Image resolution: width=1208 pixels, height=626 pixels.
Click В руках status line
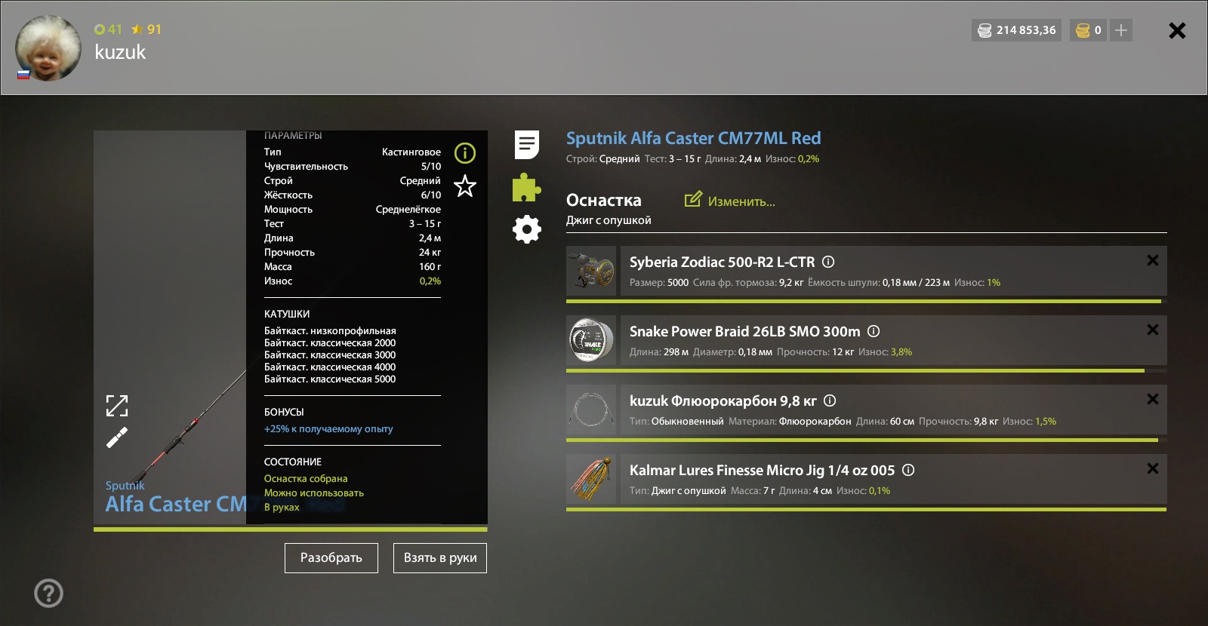(x=282, y=507)
